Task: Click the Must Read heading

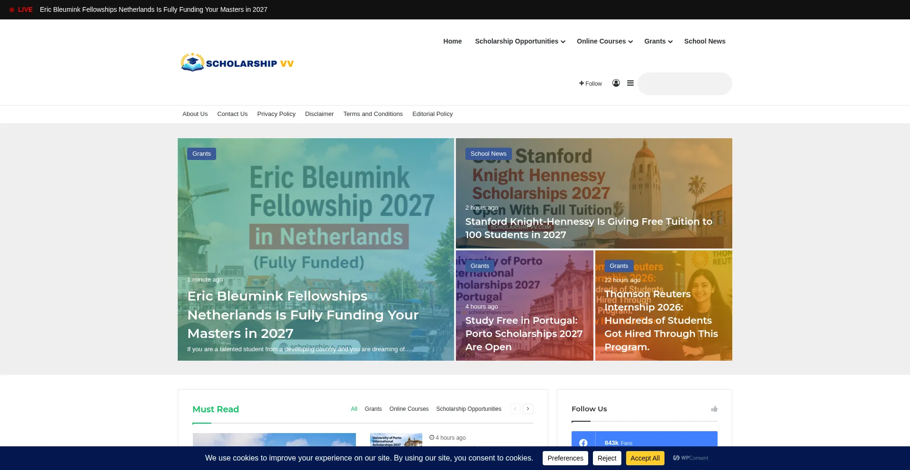Action: (216, 409)
